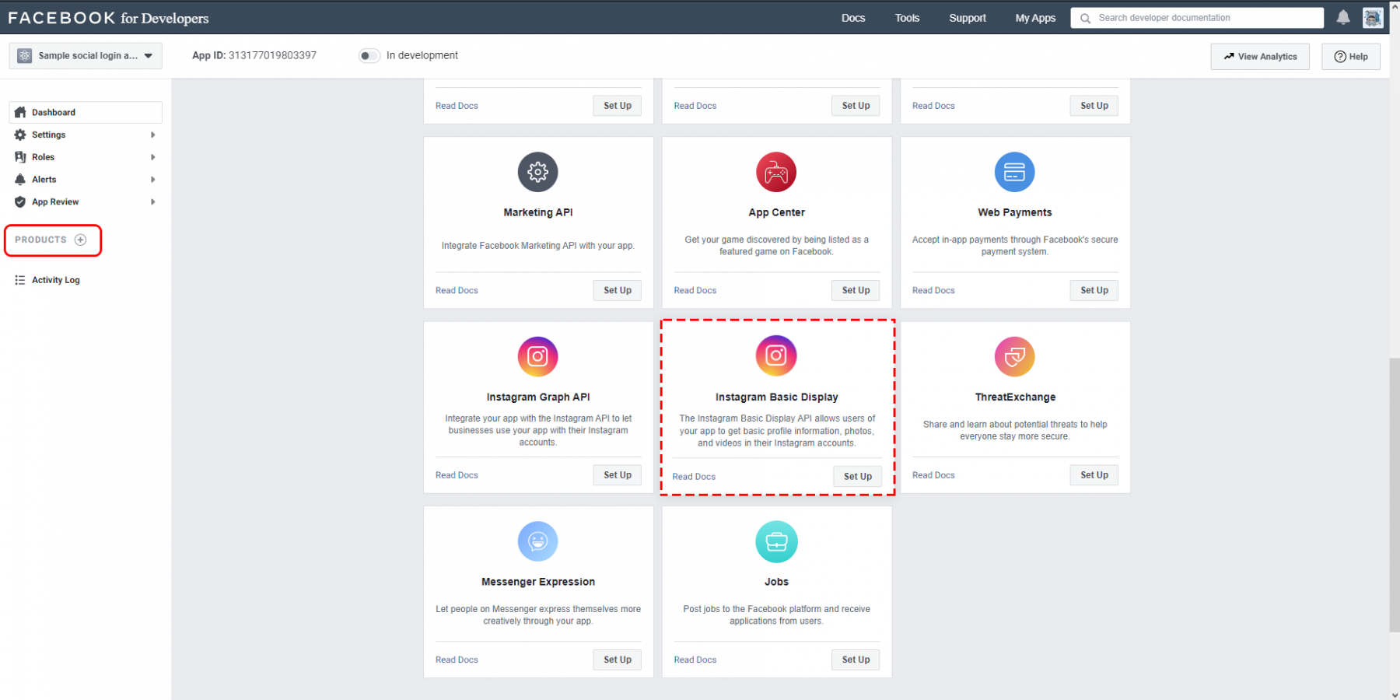Set Up Jobs product
Viewport: 1400px width, 700px height.
coord(856,660)
